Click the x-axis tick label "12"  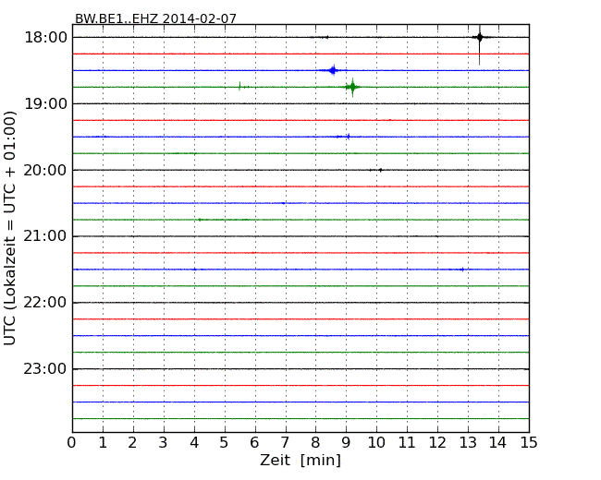pos(437,443)
